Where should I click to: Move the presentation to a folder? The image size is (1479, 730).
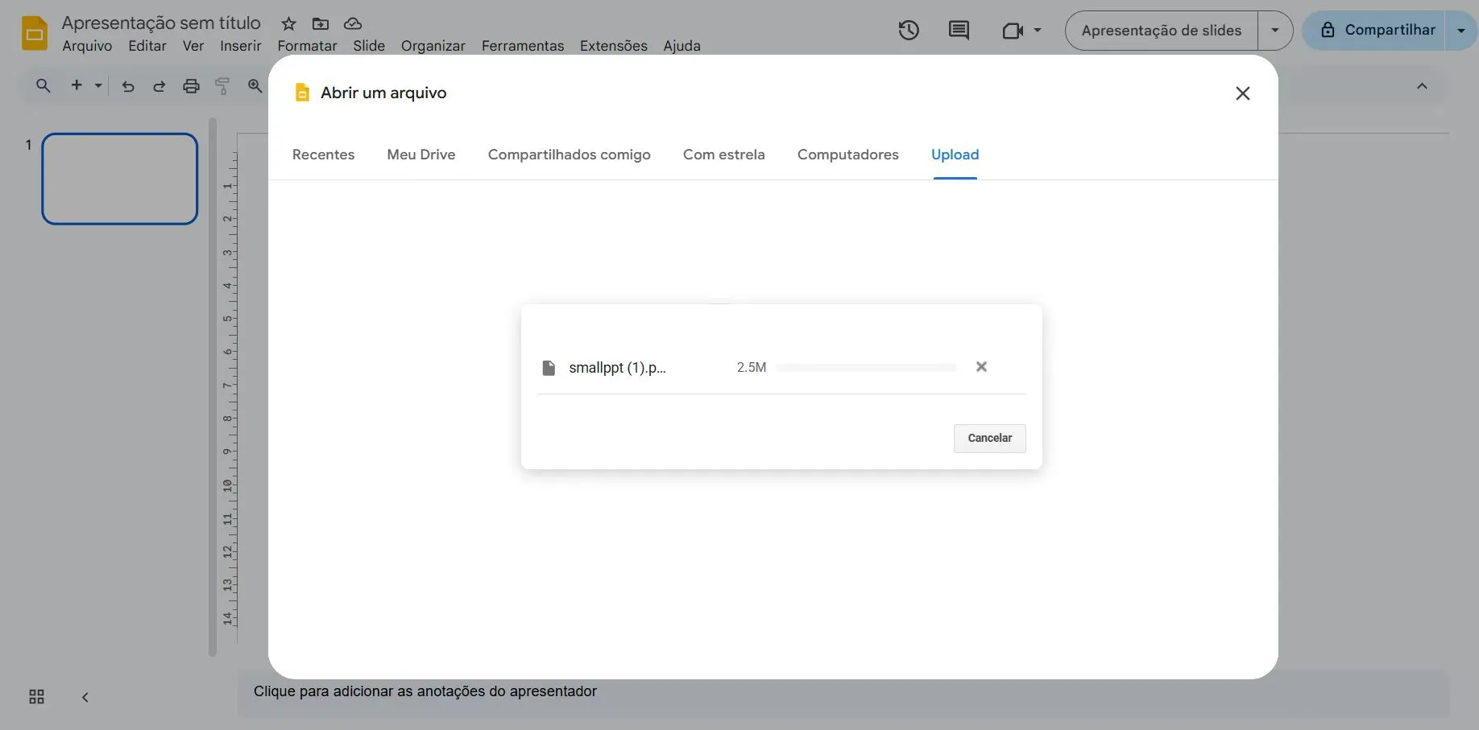coord(320,23)
